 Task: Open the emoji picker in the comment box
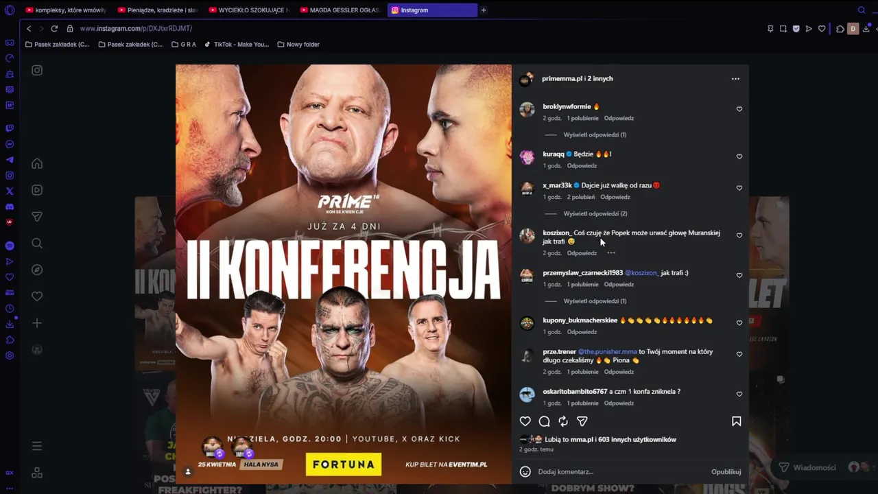click(x=525, y=472)
